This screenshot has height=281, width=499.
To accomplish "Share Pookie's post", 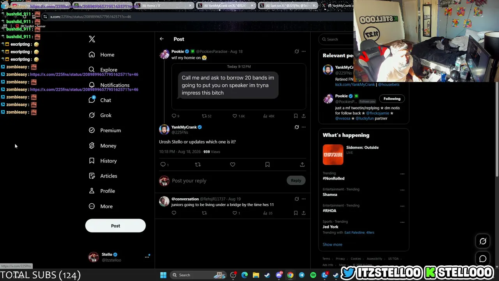I will point(304,116).
